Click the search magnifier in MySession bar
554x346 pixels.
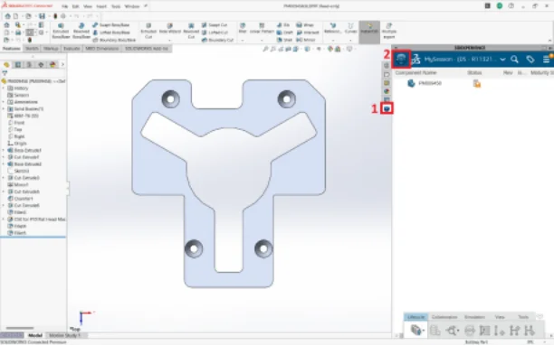pyautogui.click(x=514, y=60)
